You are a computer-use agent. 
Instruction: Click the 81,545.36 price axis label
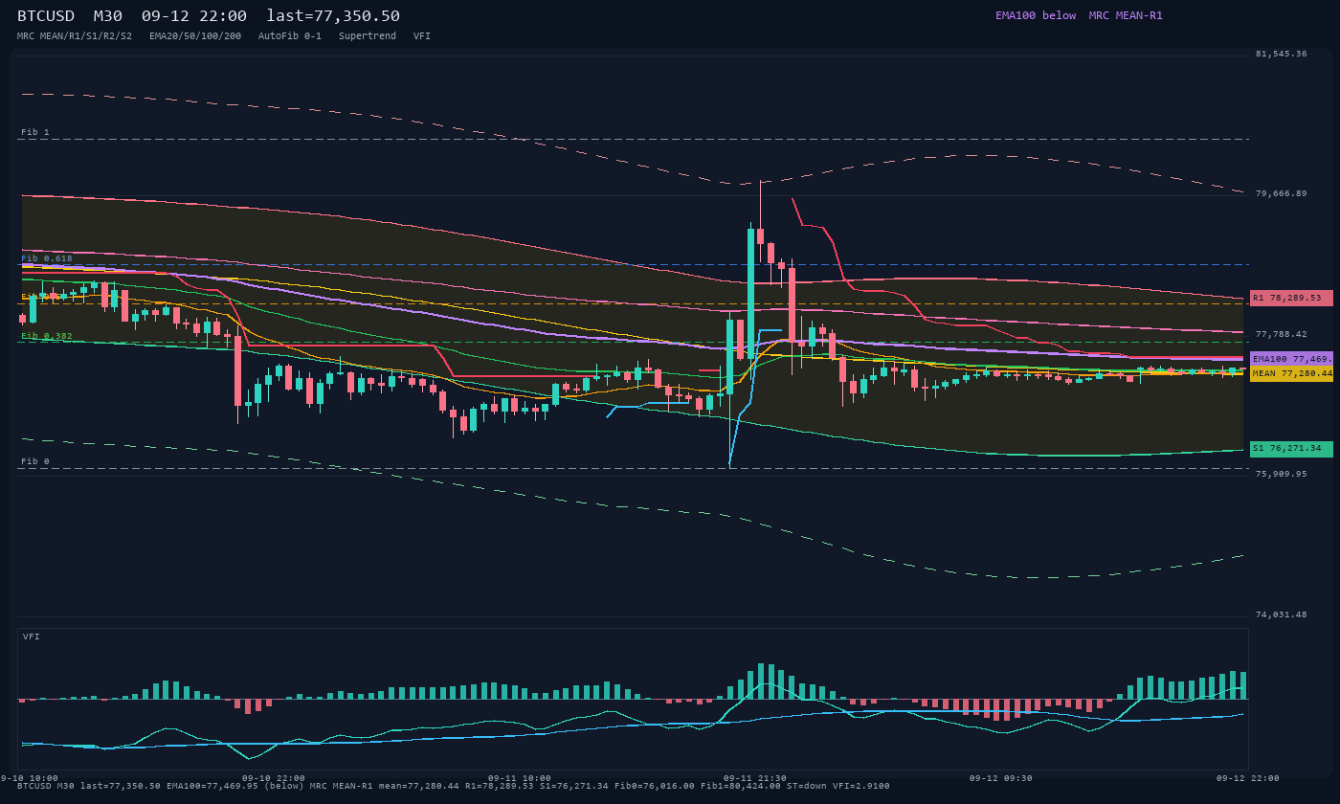[1281, 54]
